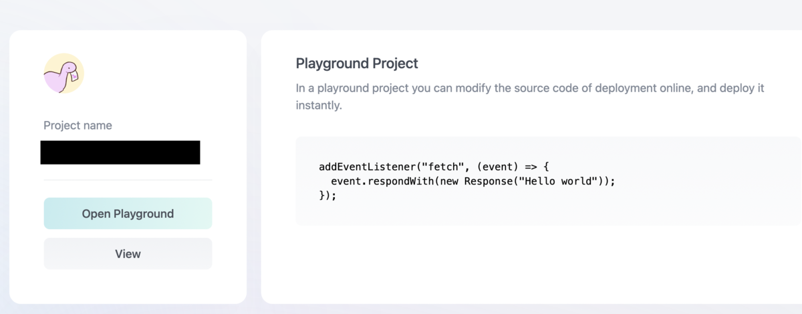Click the dinosaur project avatar icon

[x=64, y=73]
